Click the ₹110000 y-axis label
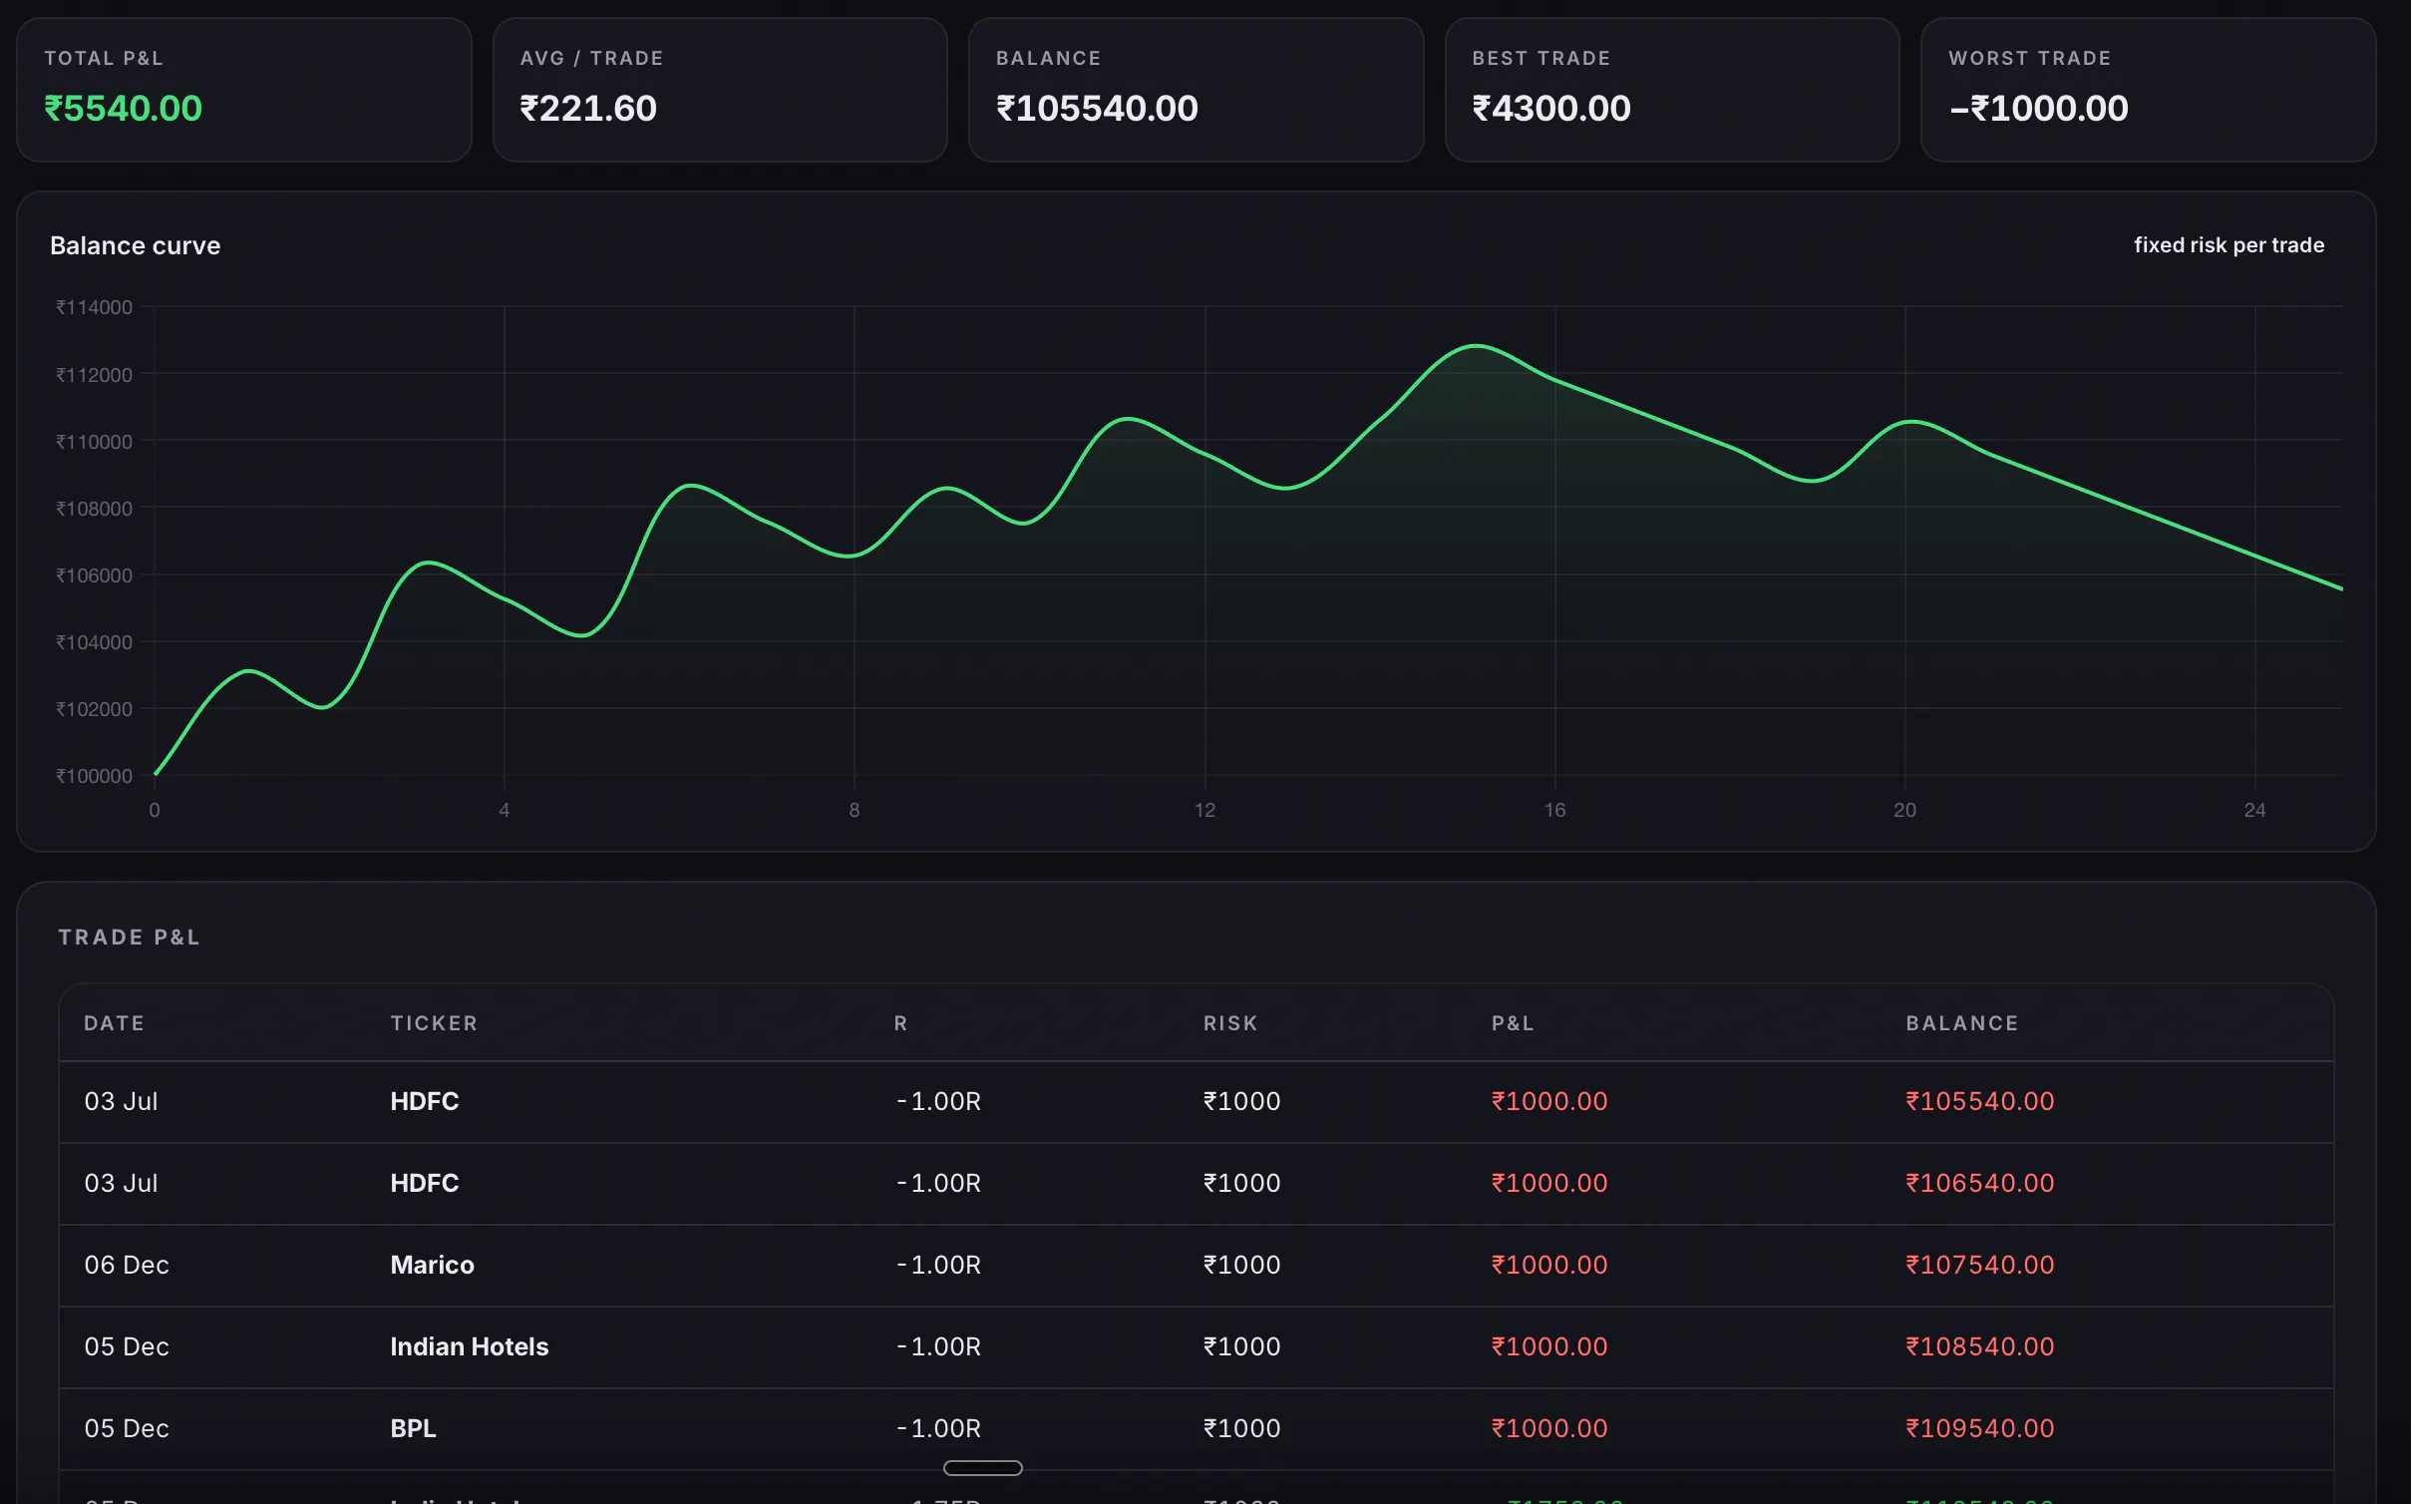 point(94,442)
